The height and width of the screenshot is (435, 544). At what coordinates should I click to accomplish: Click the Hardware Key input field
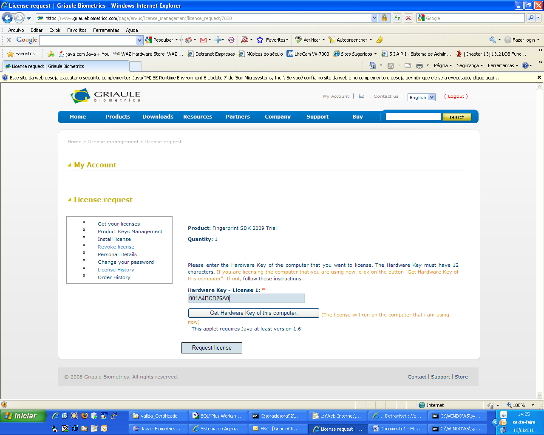tap(246, 298)
